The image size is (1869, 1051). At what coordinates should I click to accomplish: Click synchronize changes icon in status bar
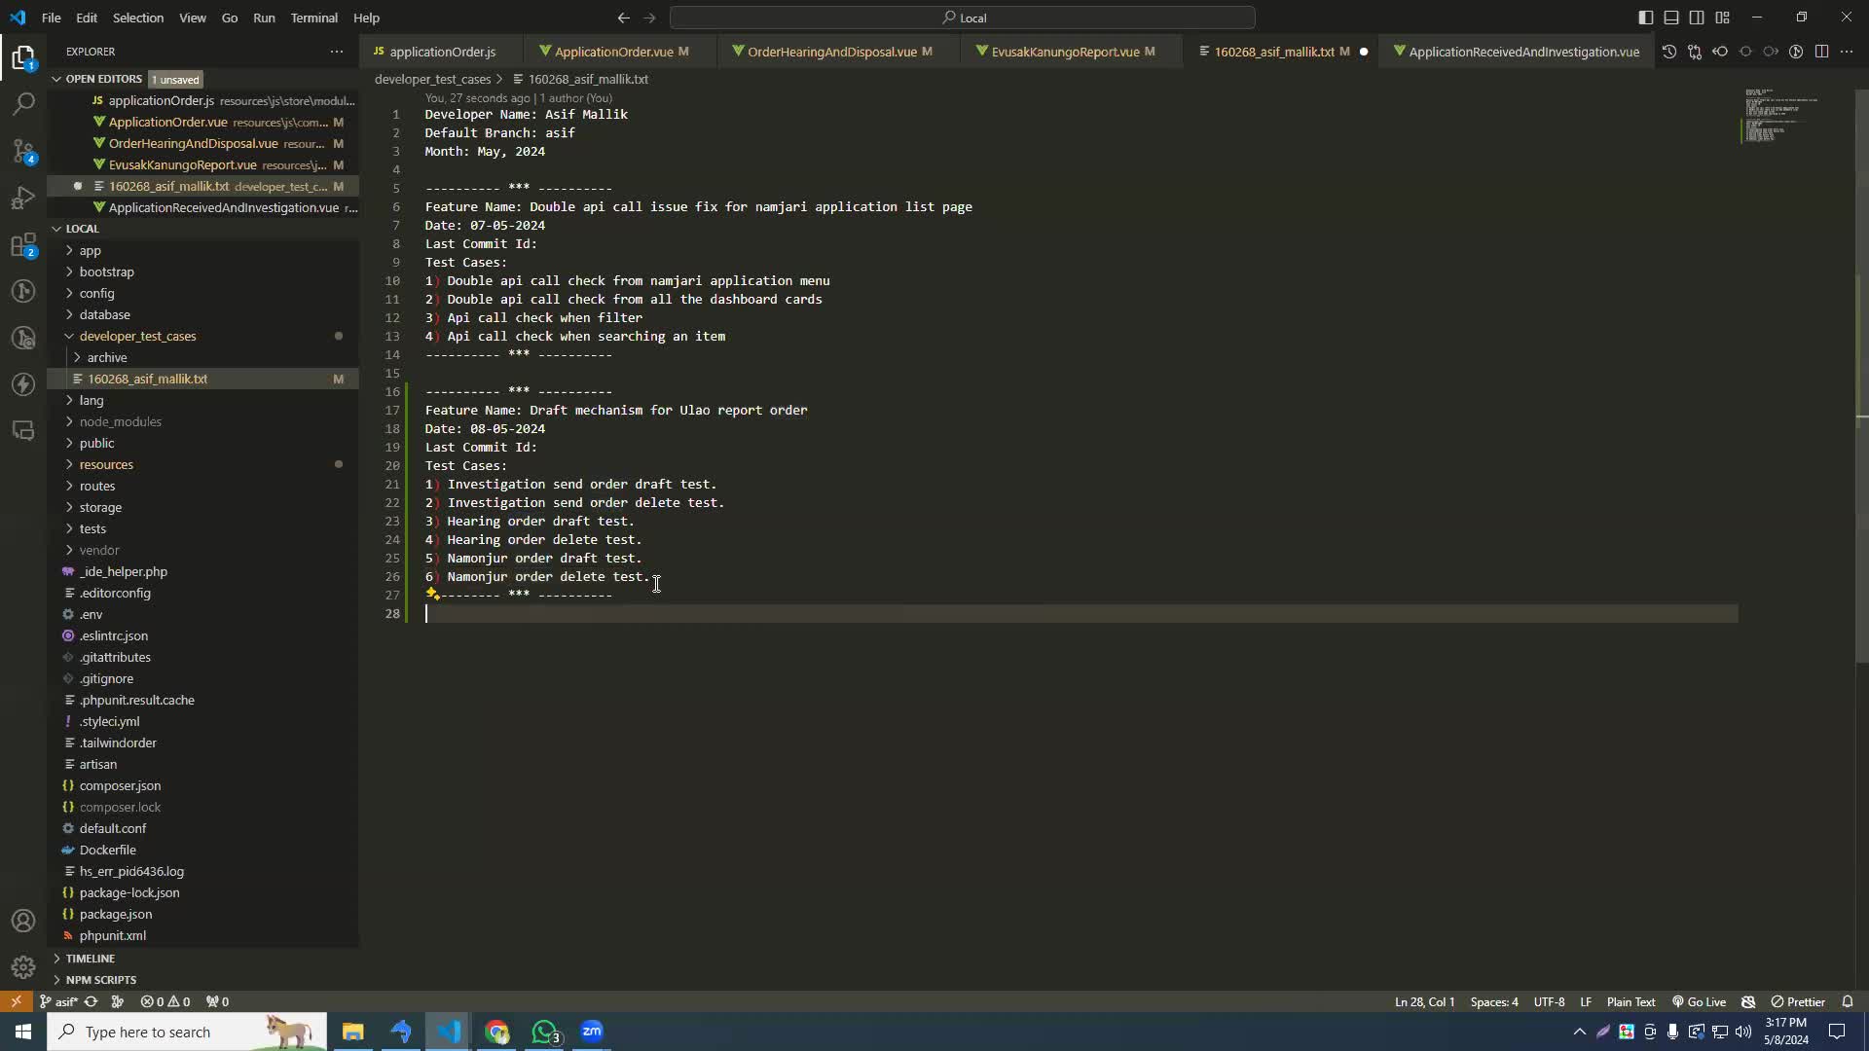[x=91, y=1001]
